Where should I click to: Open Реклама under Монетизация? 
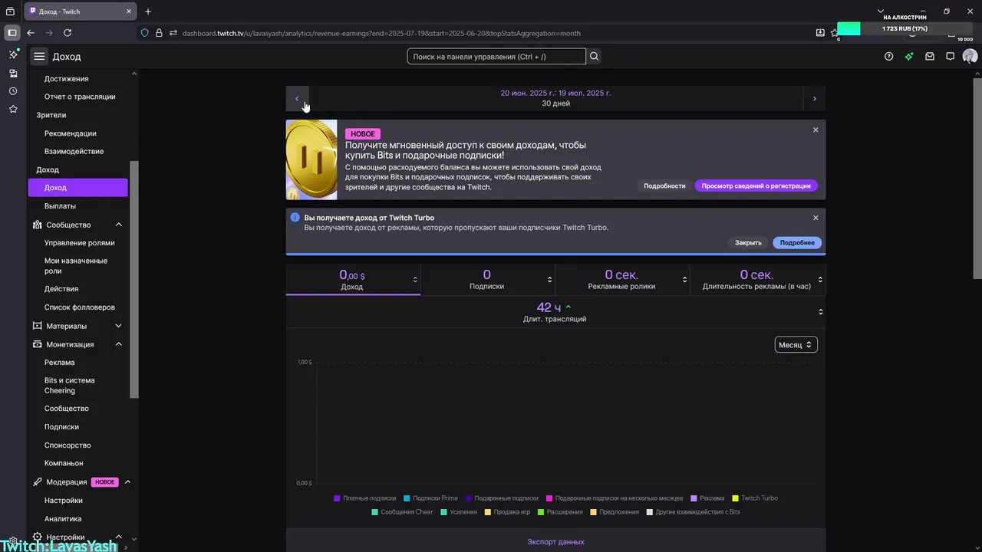pyautogui.click(x=60, y=363)
